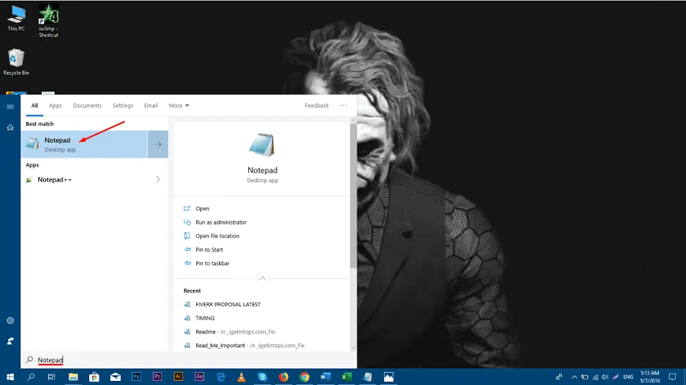Click the search box containing Notepad
686x385 pixels.
point(185,360)
